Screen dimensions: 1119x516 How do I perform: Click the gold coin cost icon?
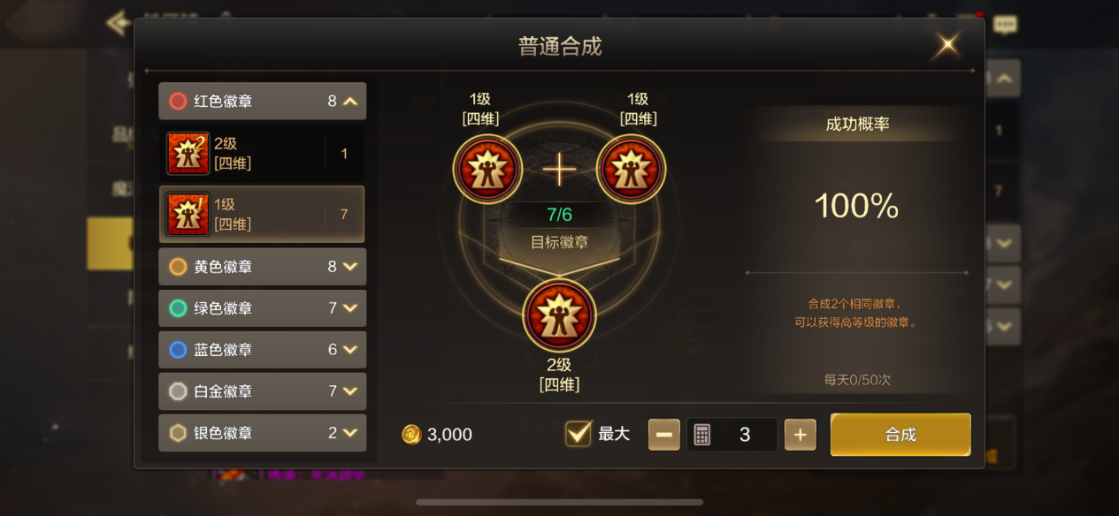click(x=411, y=435)
